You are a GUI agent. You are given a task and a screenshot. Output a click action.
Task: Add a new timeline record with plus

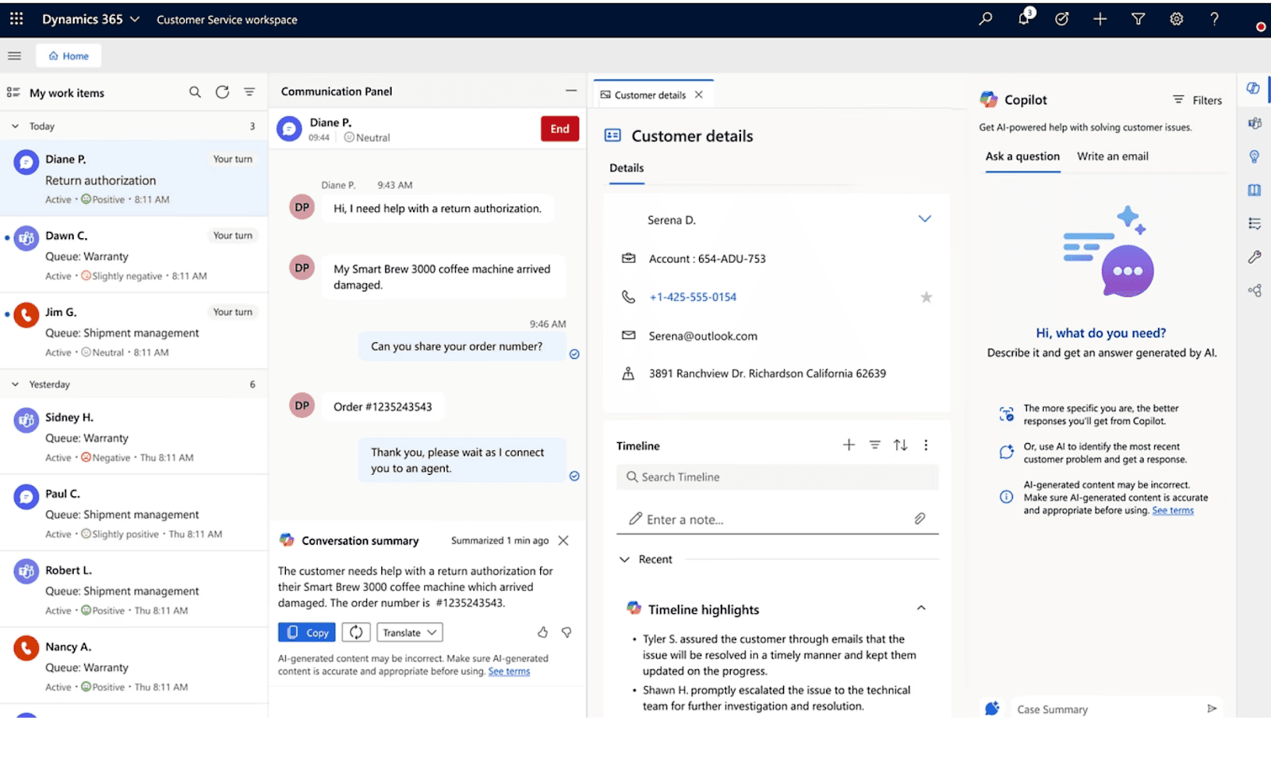coord(849,445)
